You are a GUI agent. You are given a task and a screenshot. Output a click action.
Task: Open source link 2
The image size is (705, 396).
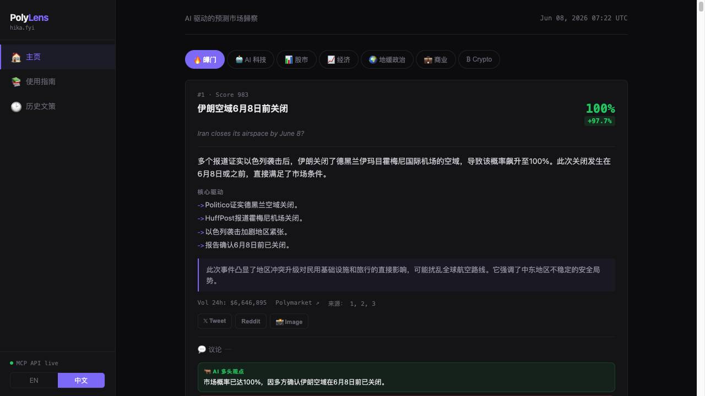362,304
